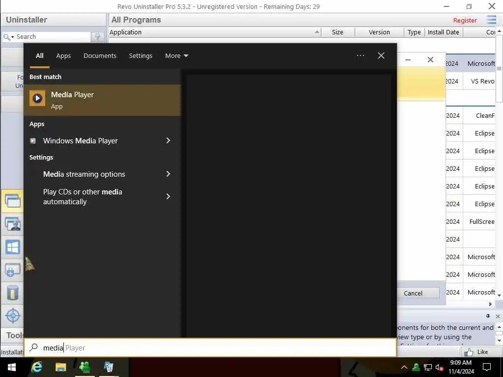
Task: Click the Like thumbs-up button
Action: pyautogui.click(x=476, y=352)
